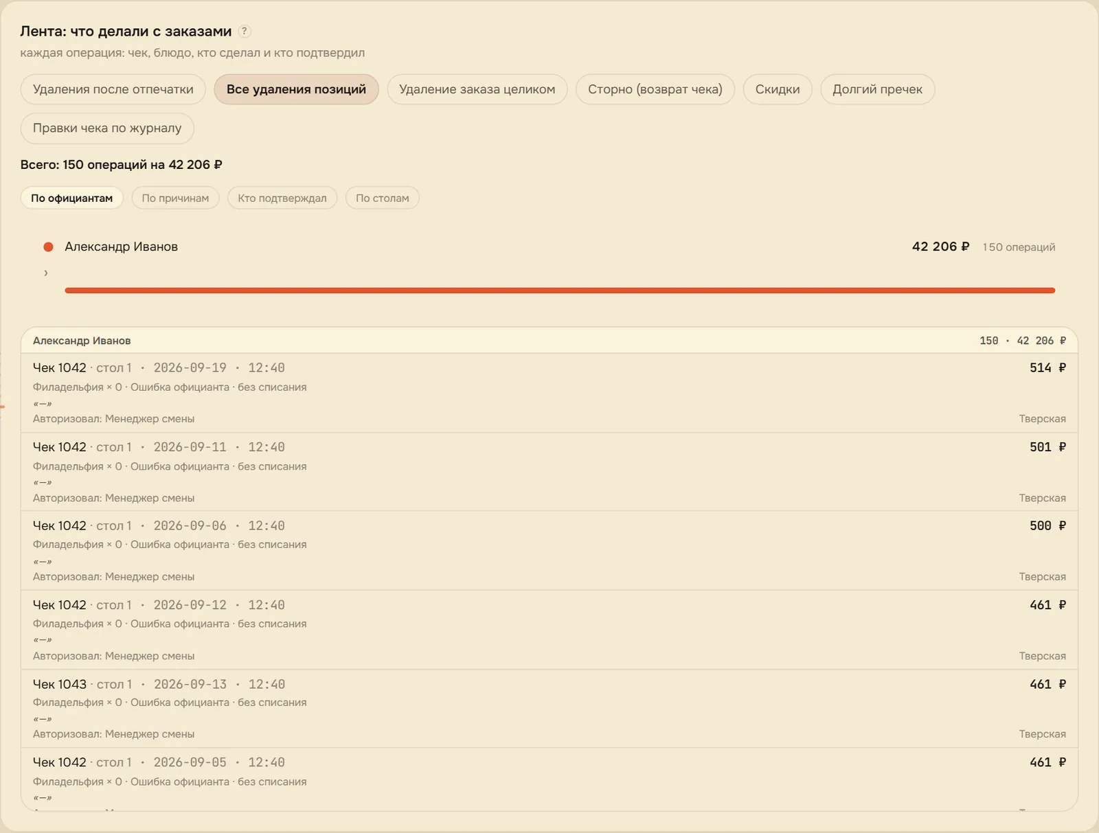The image size is (1099, 833).
Task: Expand the Александр Иванов row chevron
Action: 46,273
